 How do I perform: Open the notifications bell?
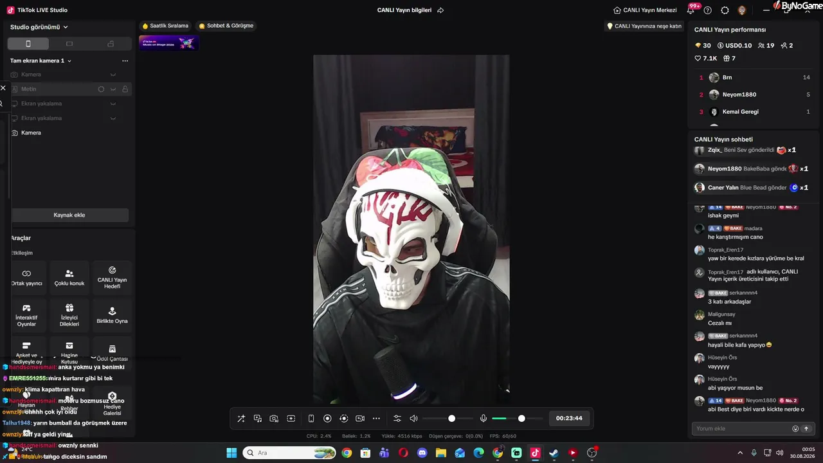click(x=692, y=9)
